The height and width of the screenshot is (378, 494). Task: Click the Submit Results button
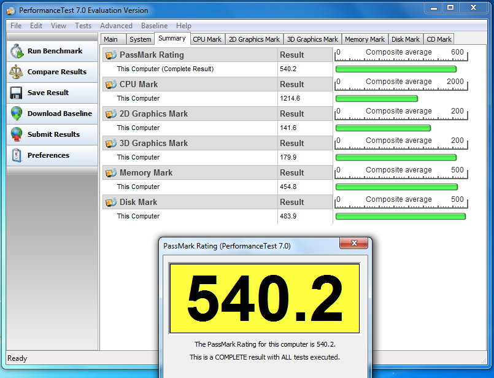pyautogui.click(x=52, y=134)
